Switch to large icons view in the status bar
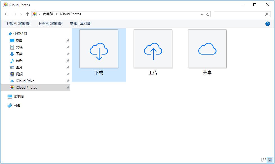Viewport: 275px width, 164px height. [x=271, y=159]
